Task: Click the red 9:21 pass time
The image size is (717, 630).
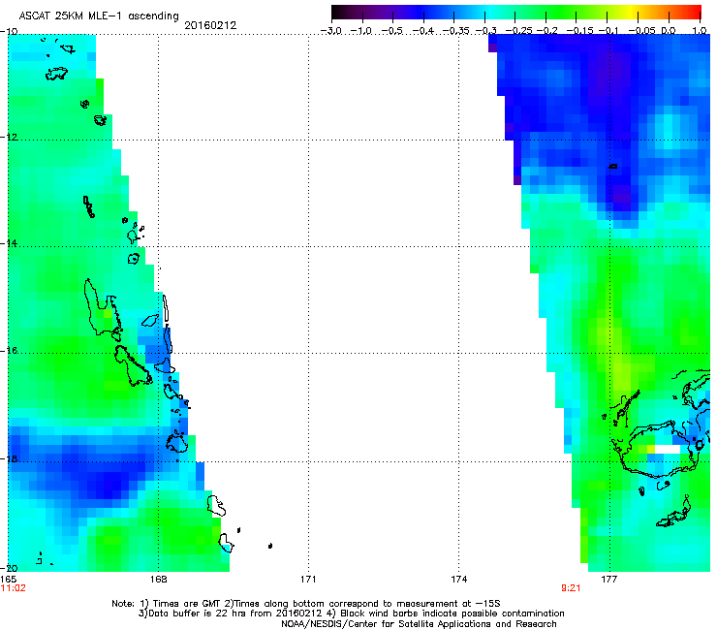Action: coord(571,588)
